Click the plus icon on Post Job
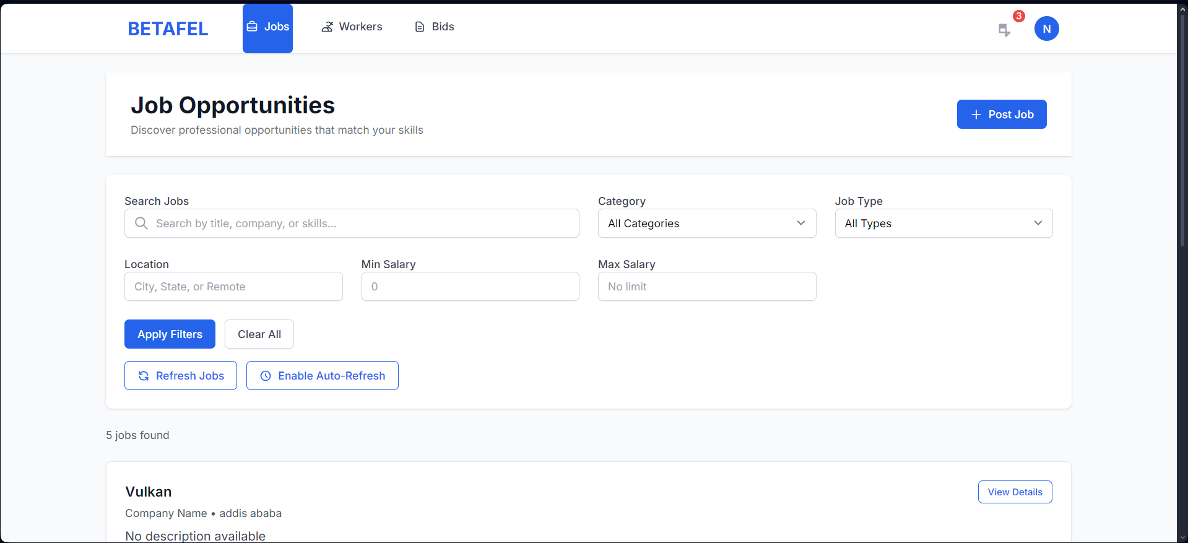The width and height of the screenshot is (1188, 543). (x=976, y=115)
